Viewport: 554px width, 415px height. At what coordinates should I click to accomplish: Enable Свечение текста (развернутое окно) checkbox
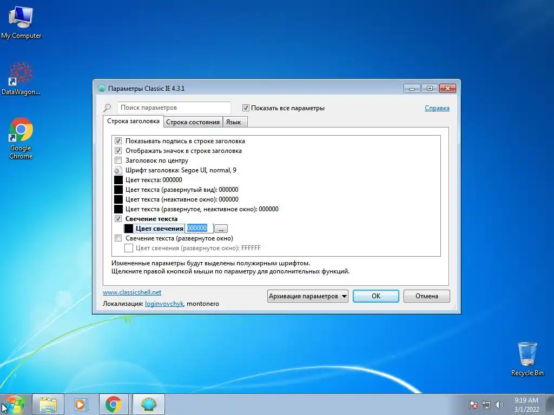click(118, 238)
